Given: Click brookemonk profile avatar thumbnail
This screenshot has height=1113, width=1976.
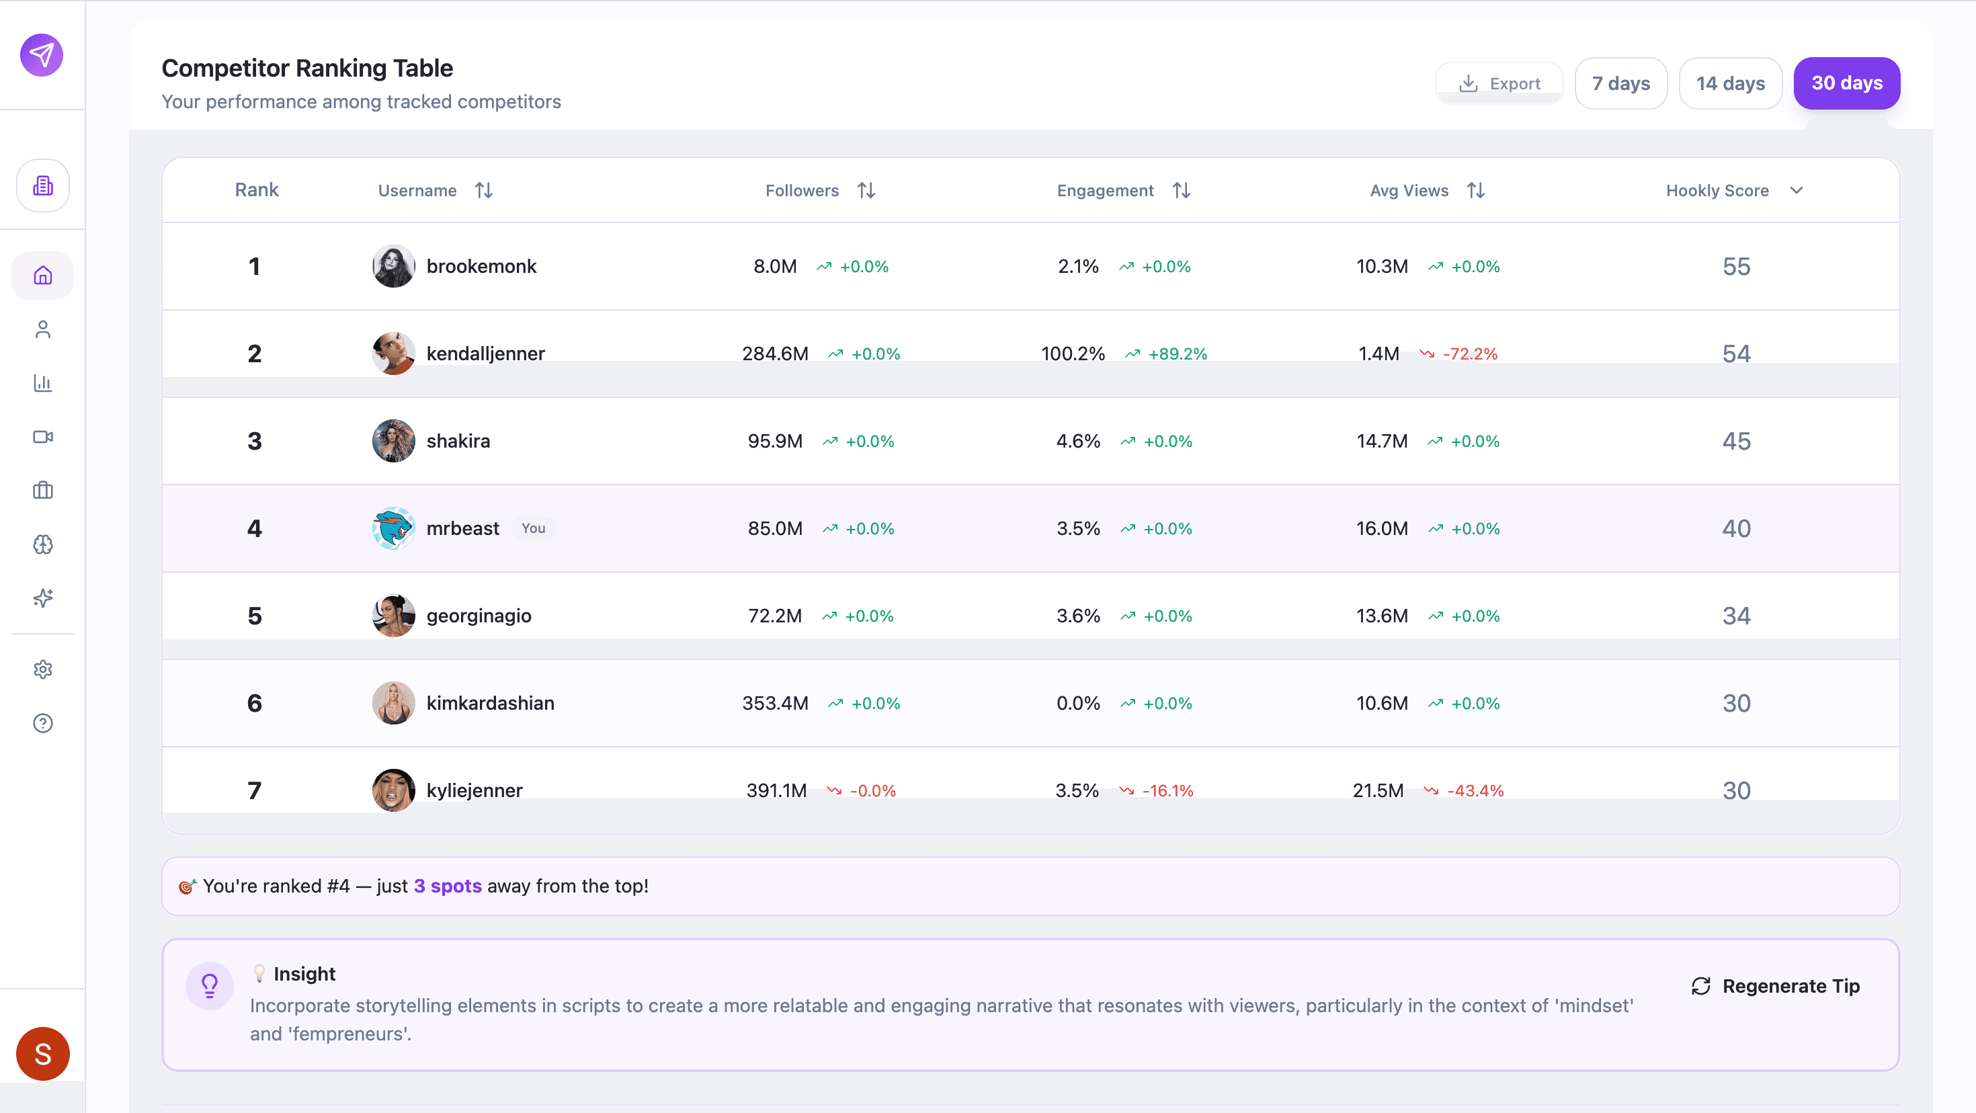Looking at the screenshot, I should click(393, 266).
